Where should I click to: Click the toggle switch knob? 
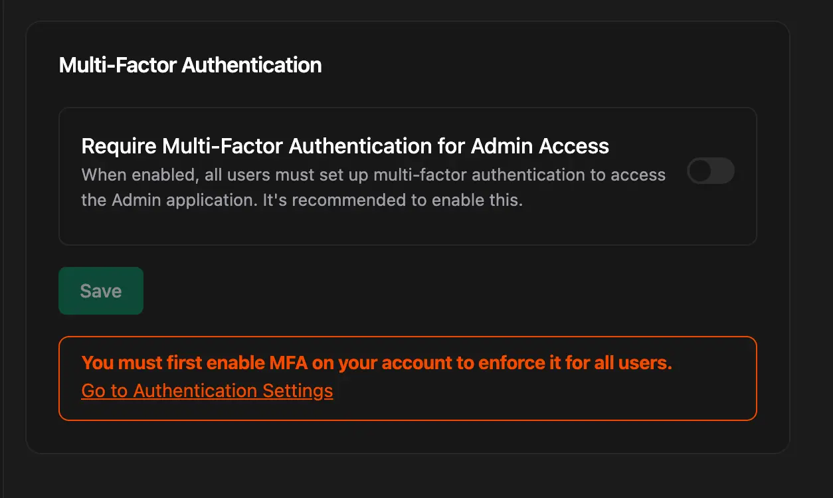pyautogui.click(x=699, y=171)
